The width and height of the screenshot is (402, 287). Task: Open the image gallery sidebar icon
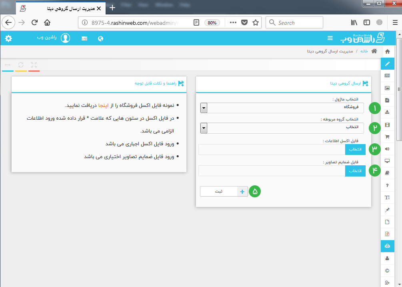(387, 88)
